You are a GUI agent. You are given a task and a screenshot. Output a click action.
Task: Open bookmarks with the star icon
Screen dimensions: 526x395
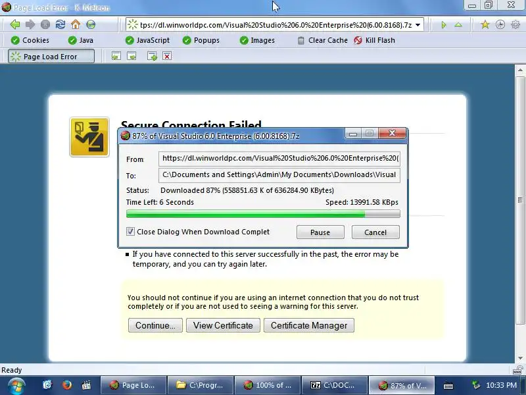click(x=485, y=24)
